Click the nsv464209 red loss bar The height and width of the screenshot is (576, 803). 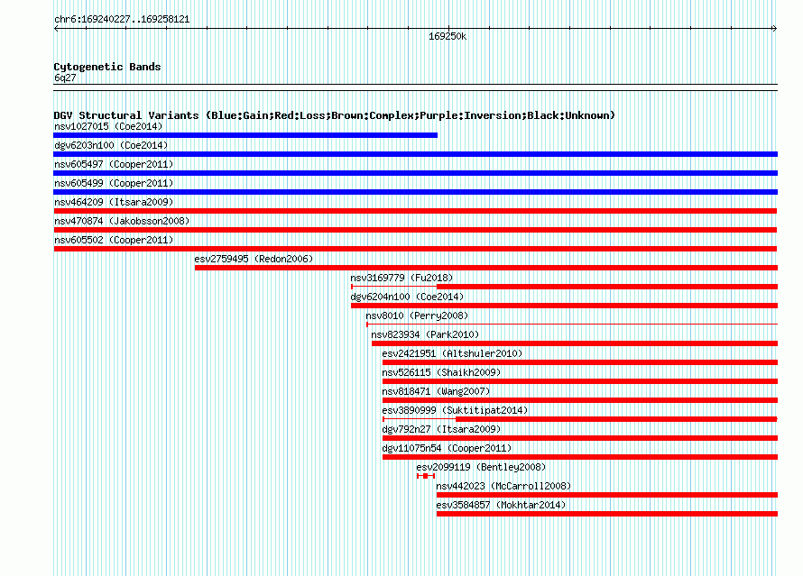point(415,211)
